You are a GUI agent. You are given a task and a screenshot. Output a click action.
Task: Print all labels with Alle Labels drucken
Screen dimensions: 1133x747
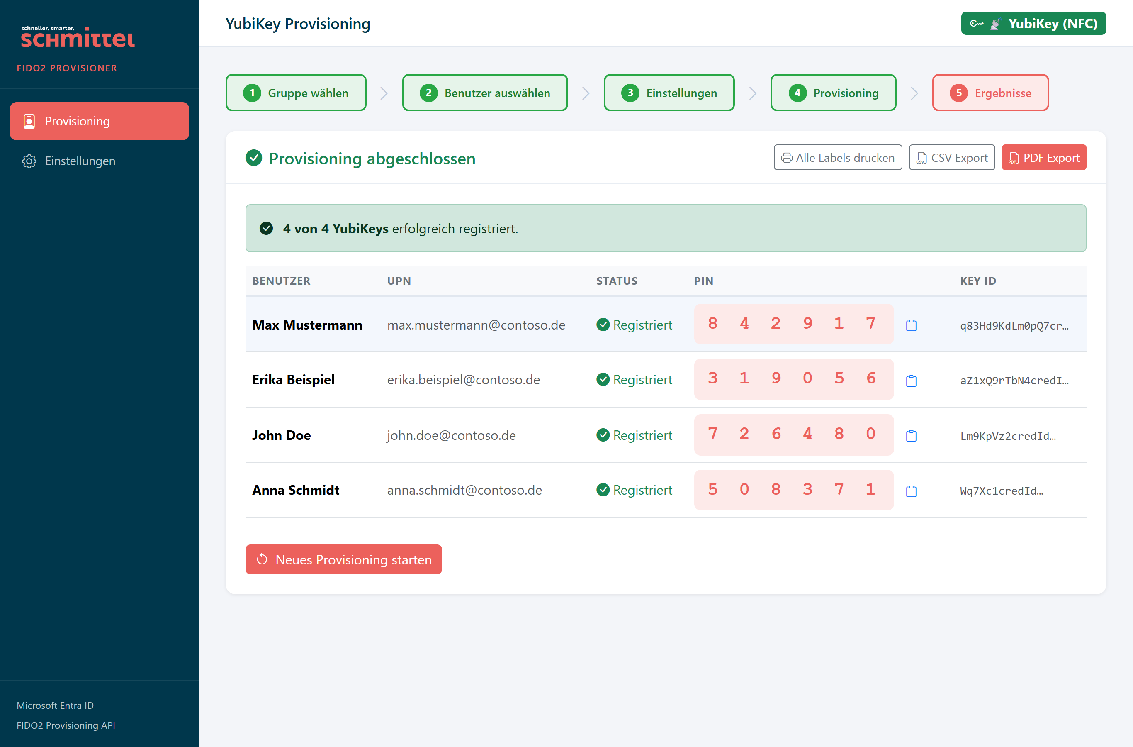838,157
